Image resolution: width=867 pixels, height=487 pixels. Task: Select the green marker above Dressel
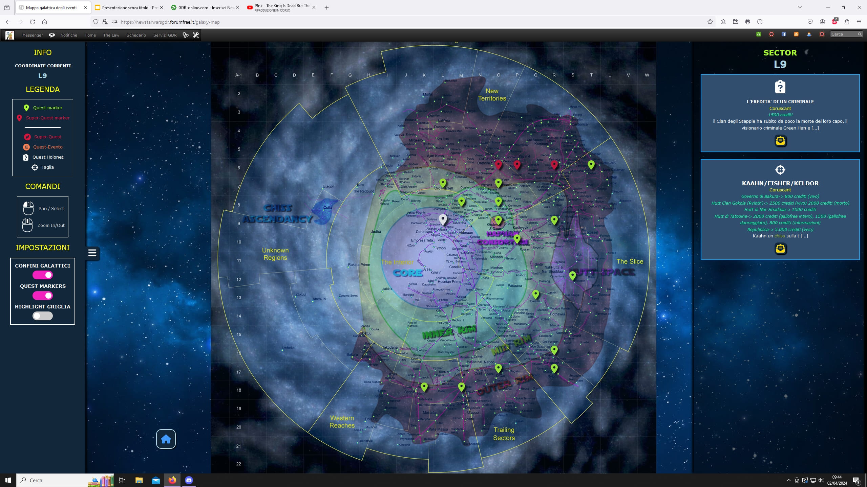click(536, 294)
